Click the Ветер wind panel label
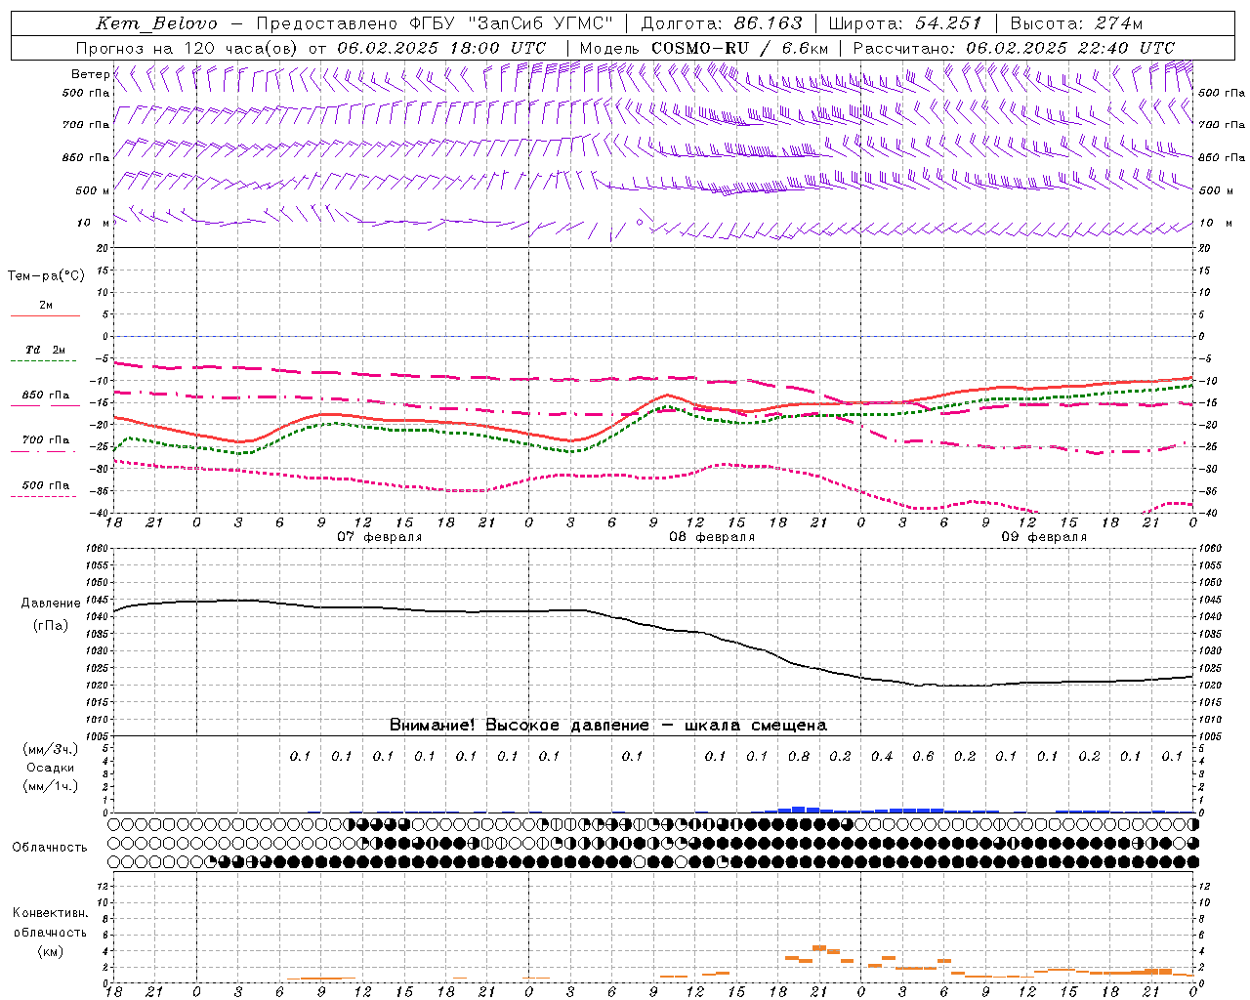 (x=91, y=74)
